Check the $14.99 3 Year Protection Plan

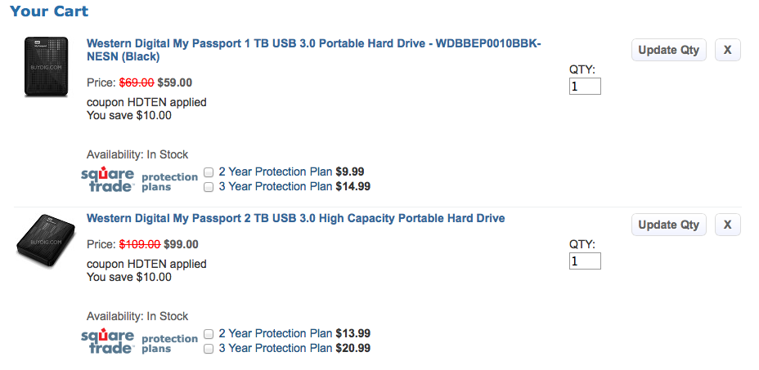[209, 187]
